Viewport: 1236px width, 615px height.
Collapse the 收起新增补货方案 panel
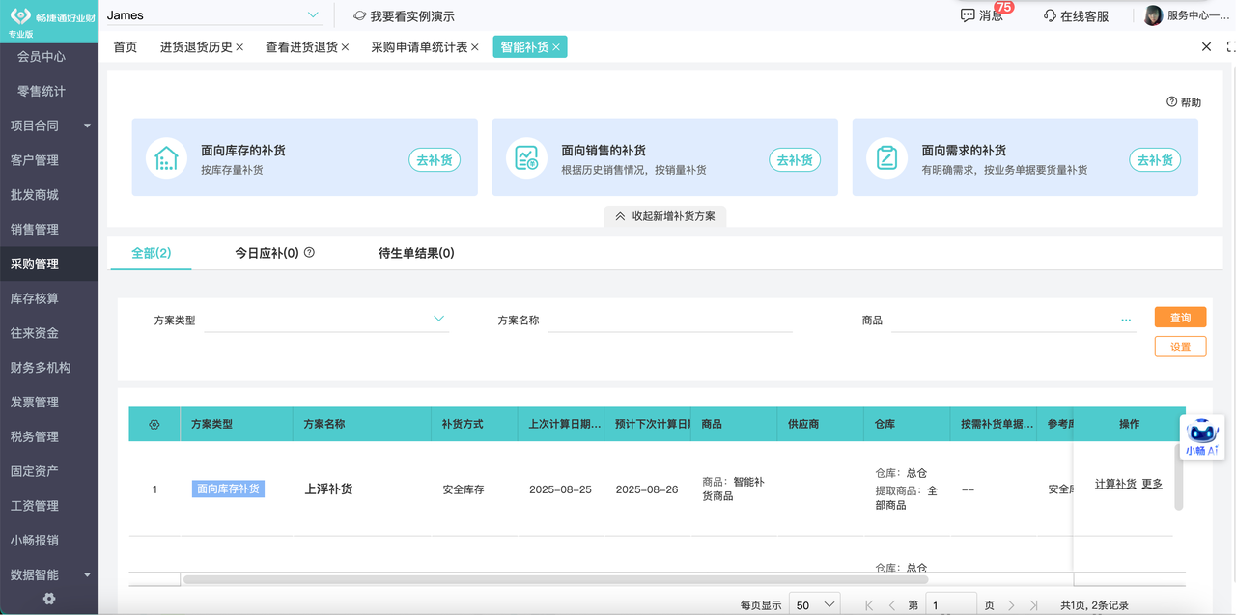665,216
